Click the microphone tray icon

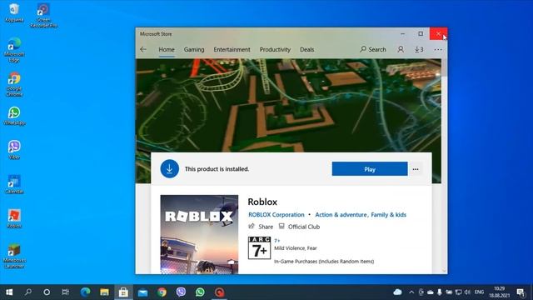pos(440,292)
